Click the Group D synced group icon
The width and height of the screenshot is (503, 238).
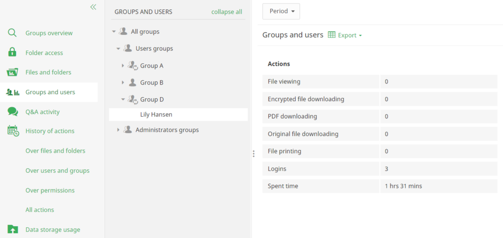(x=133, y=99)
